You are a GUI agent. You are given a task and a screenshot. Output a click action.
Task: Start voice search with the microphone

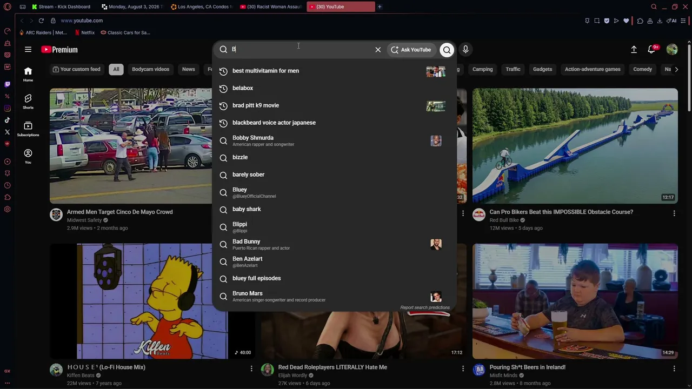pos(465,49)
